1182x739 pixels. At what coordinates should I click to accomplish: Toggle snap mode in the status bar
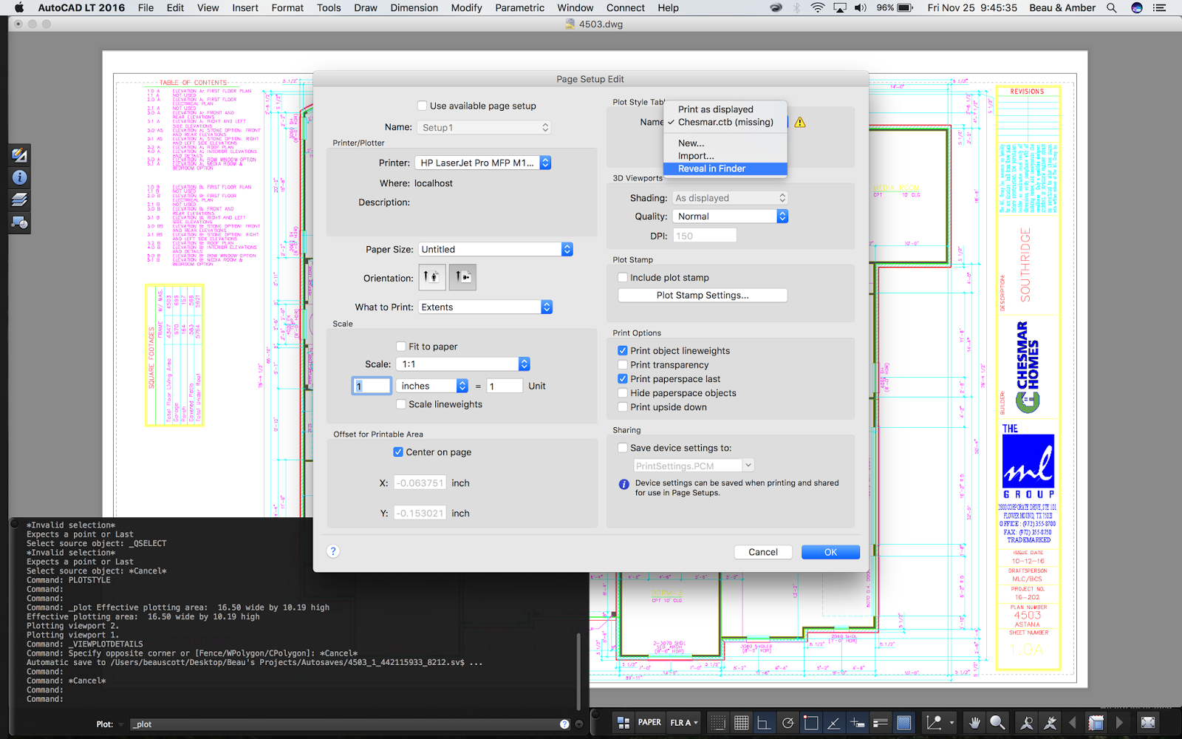pos(717,722)
